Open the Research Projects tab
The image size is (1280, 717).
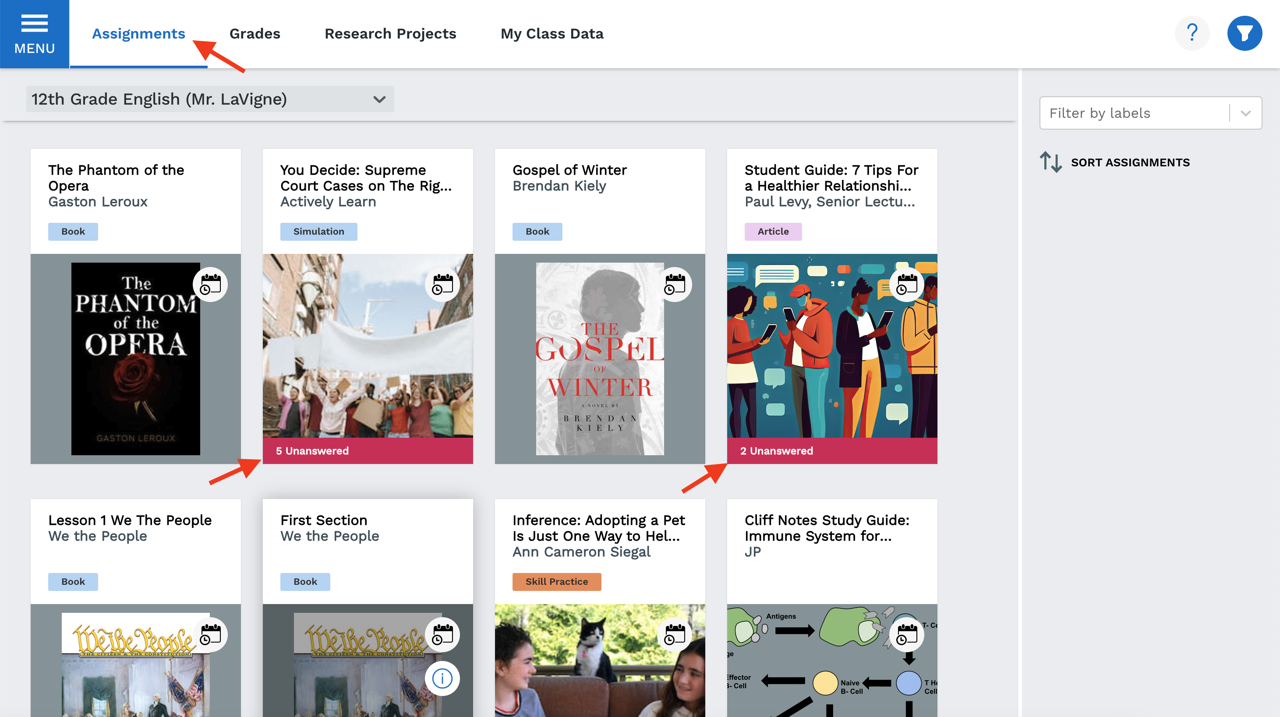[391, 34]
